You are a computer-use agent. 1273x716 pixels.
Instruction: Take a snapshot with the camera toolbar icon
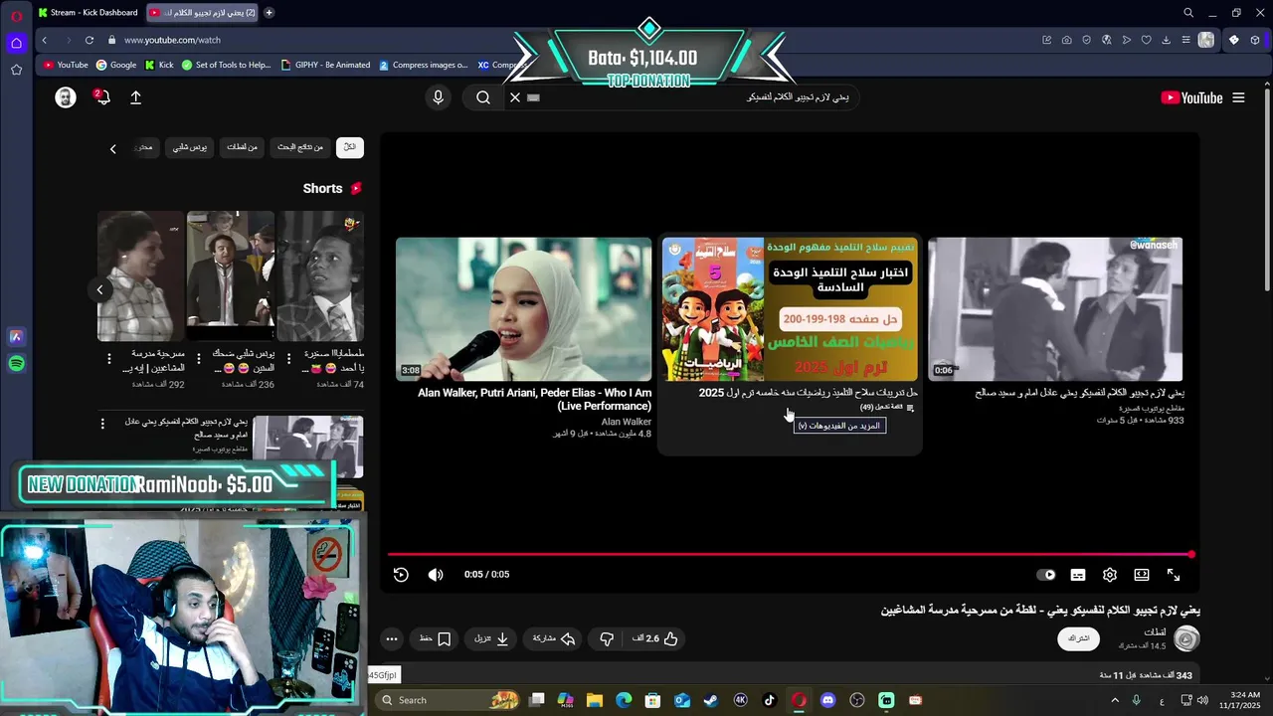(x=1066, y=40)
